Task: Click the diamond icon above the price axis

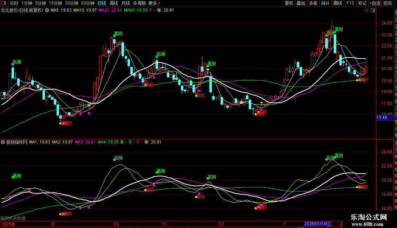Action: tap(366, 11)
